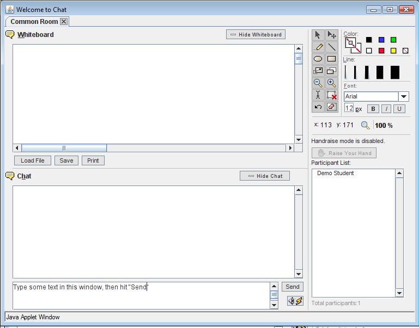This screenshot has height=328, width=419.
Task: Click the sound and lightning icon under Send
Action: click(295, 301)
